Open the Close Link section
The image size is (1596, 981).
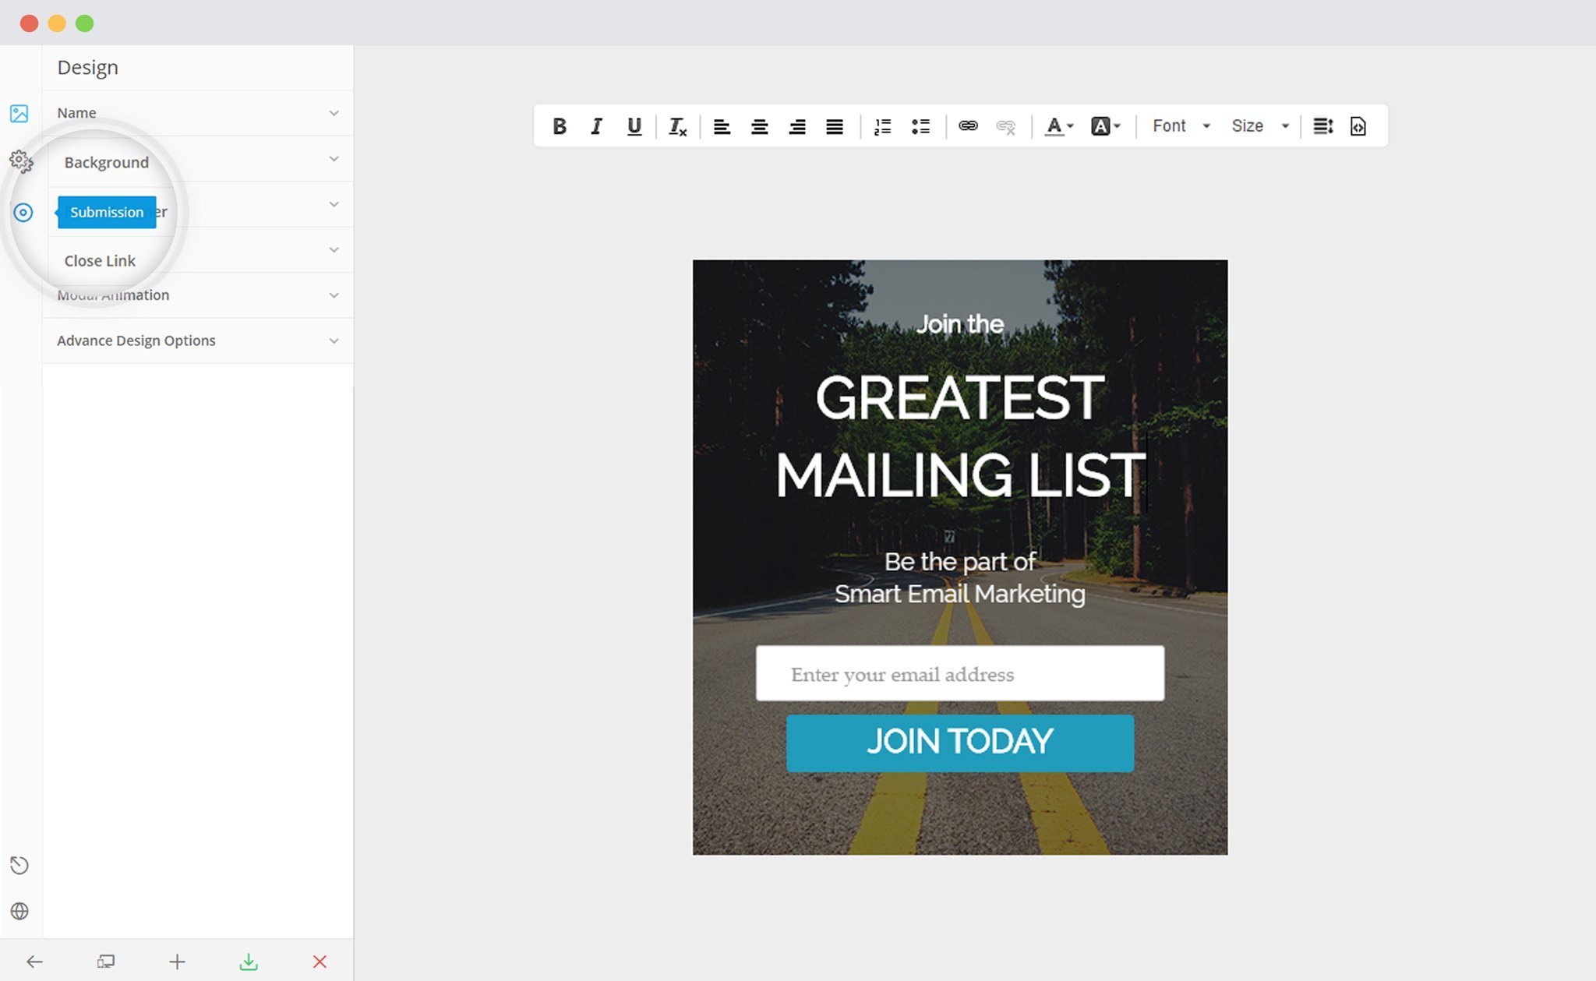100,260
